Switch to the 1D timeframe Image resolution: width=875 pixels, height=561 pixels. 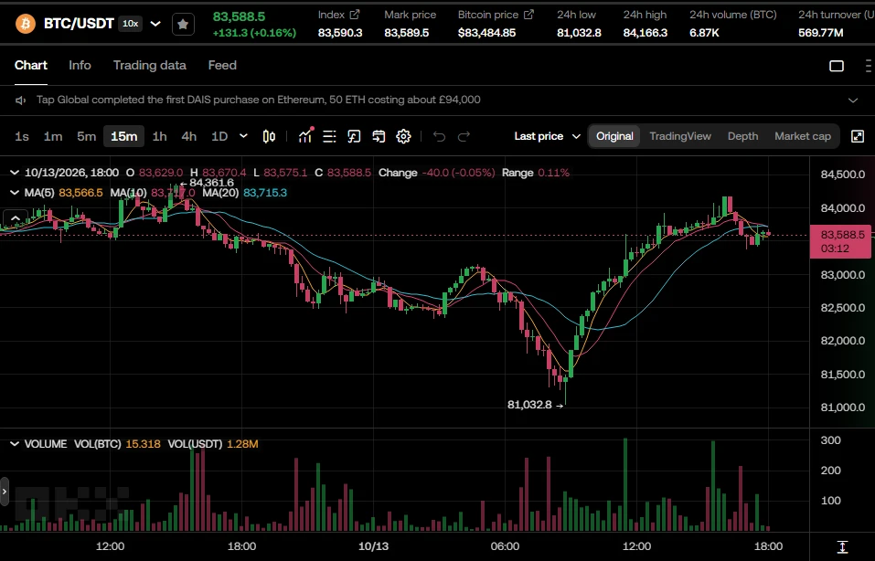click(x=219, y=136)
